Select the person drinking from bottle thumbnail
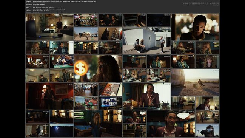This screenshot has width=245, height=138. tap(207, 131)
